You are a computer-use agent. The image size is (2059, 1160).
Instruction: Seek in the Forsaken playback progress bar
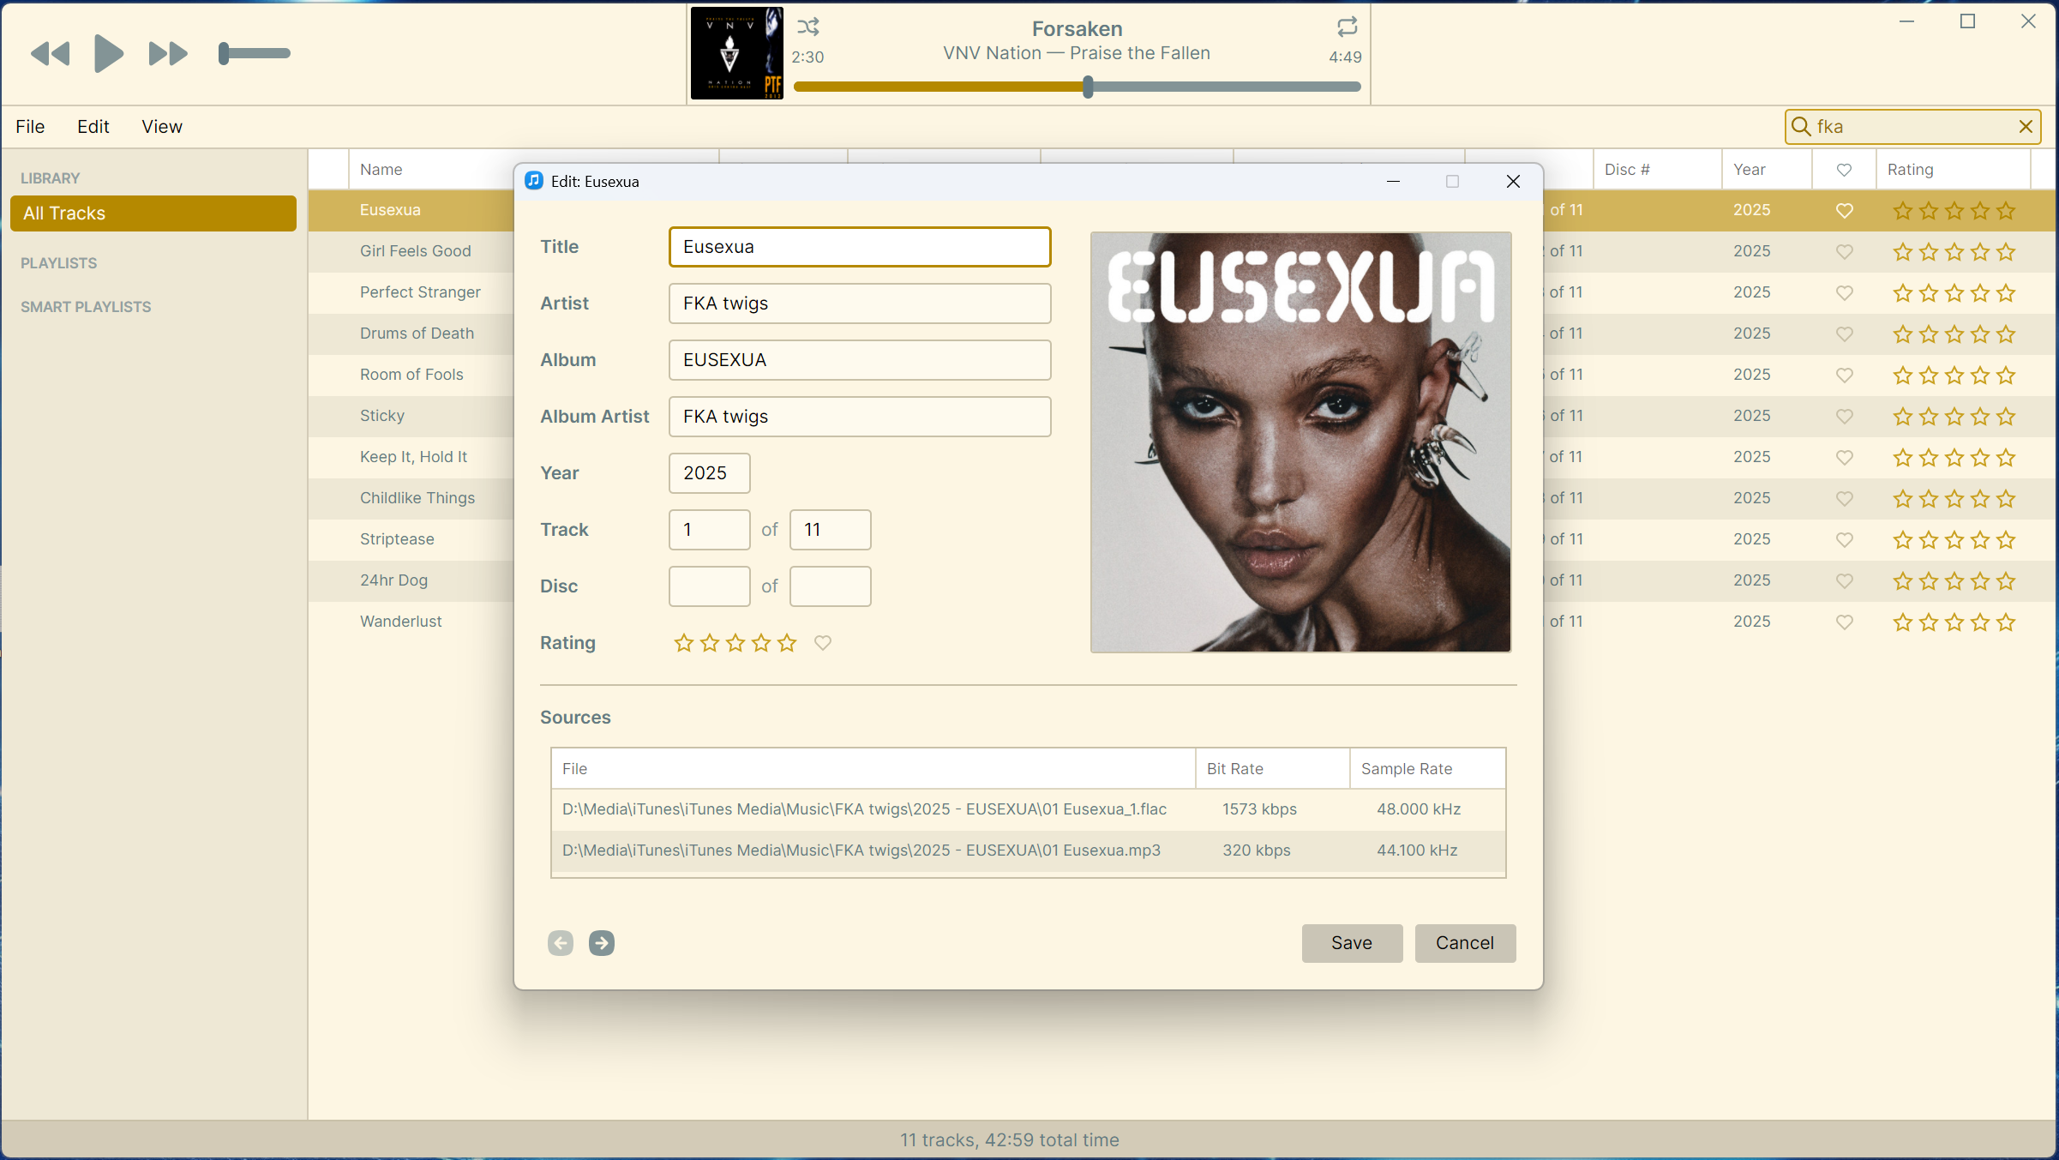[x=1078, y=87]
